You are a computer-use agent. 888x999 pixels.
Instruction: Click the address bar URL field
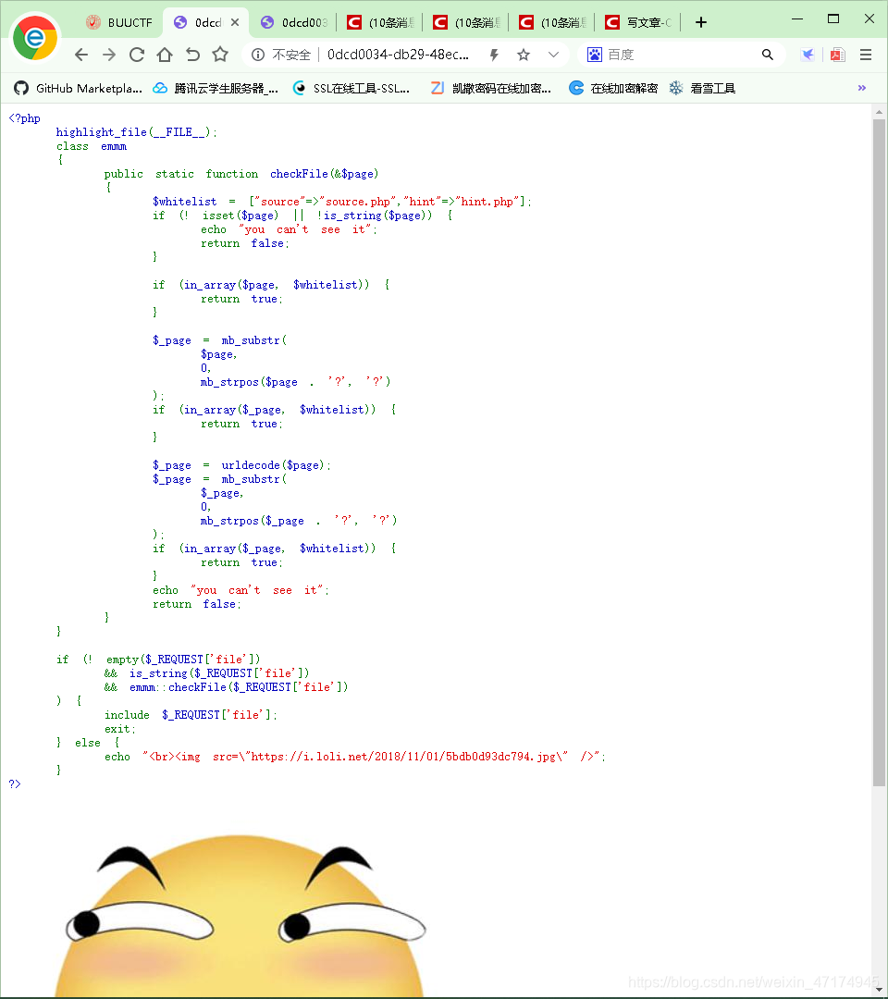click(398, 55)
